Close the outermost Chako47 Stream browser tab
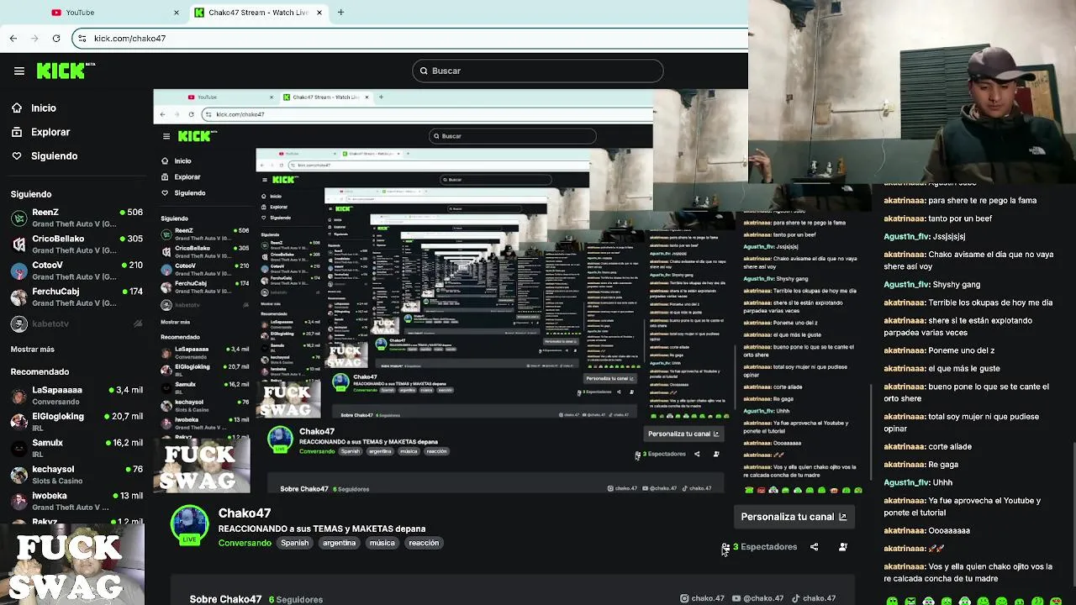 [x=319, y=13]
